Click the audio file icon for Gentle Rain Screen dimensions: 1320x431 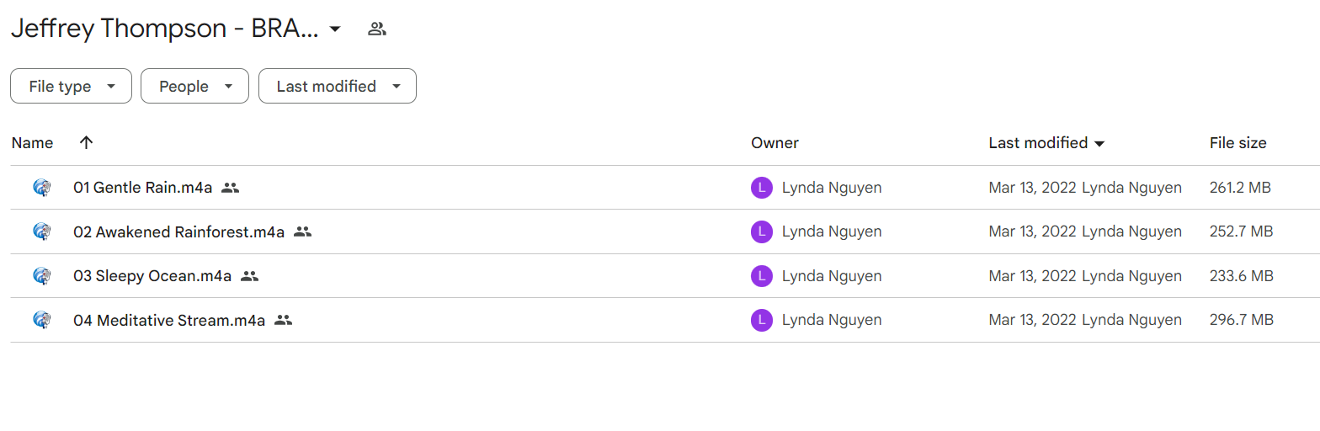[42, 188]
